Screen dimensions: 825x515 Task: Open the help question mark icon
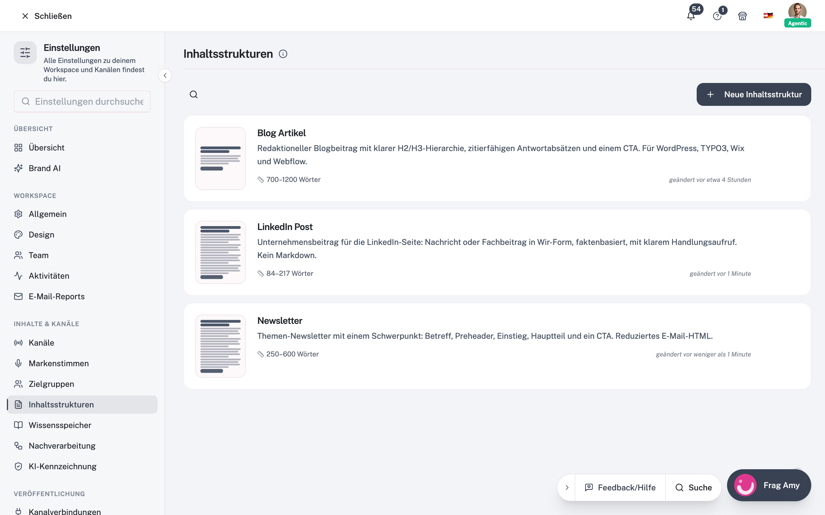pos(717,16)
